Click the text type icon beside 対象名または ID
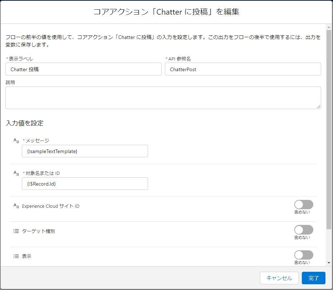This screenshot has width=333, height=290. tap(16, 173)
